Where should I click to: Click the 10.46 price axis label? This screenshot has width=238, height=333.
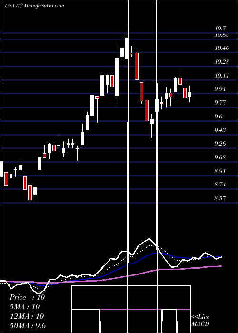pos(222,48)
